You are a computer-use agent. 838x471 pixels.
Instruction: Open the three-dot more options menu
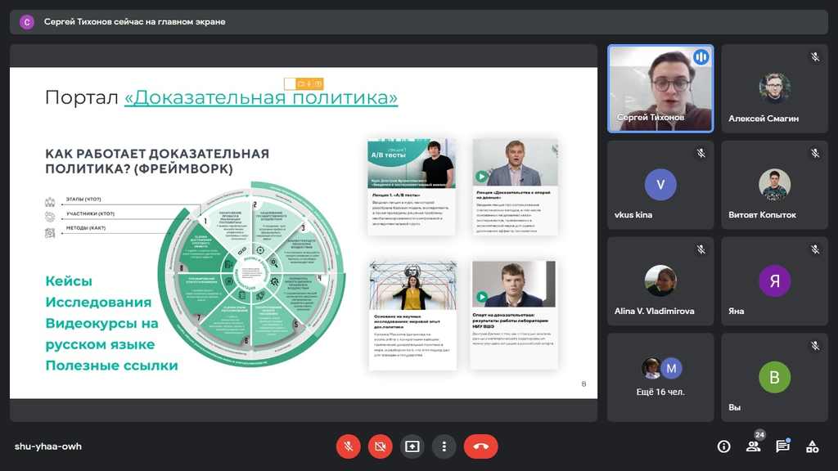(x=444, y=446)
